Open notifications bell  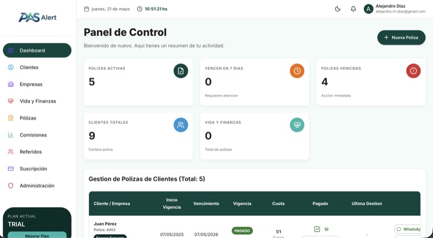click(353, 9)
